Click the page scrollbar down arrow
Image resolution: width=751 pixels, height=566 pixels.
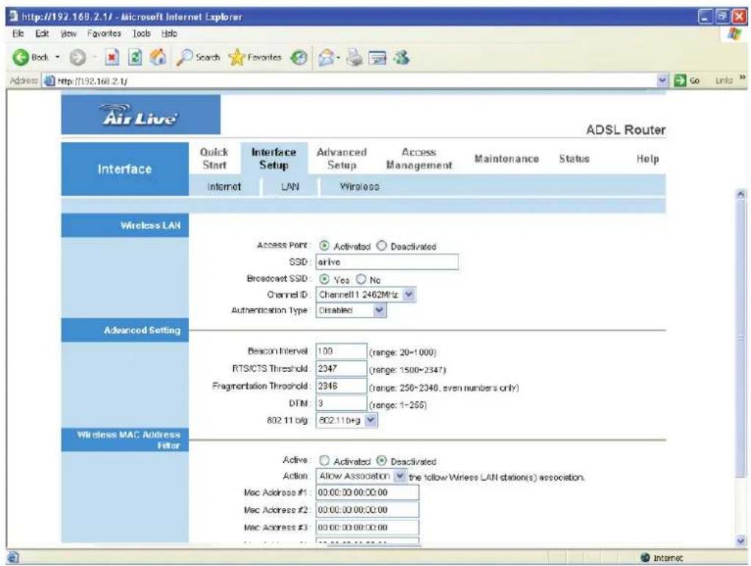coord(741,541)
